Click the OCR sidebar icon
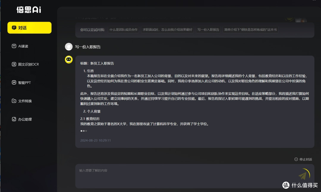The image size is (321, 192). [14, 64]
